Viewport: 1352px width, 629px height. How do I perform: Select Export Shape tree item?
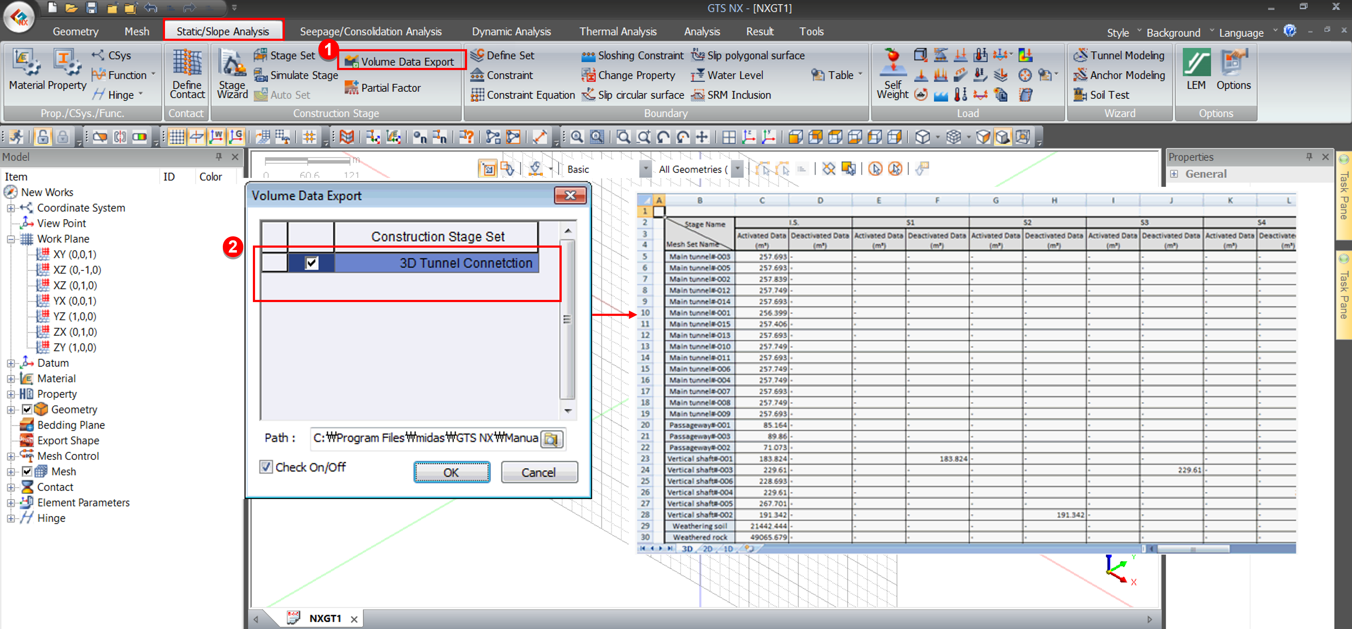pyautogui.click(x=68, y=441)
